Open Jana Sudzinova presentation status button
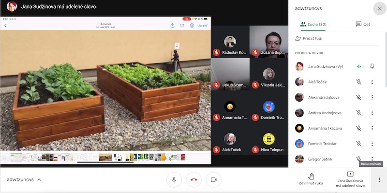Screen dimensions: 387x193 coord(350,179)
